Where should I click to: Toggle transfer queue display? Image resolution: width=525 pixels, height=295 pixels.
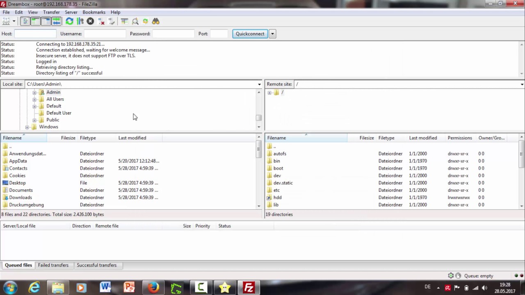(57, 21)
